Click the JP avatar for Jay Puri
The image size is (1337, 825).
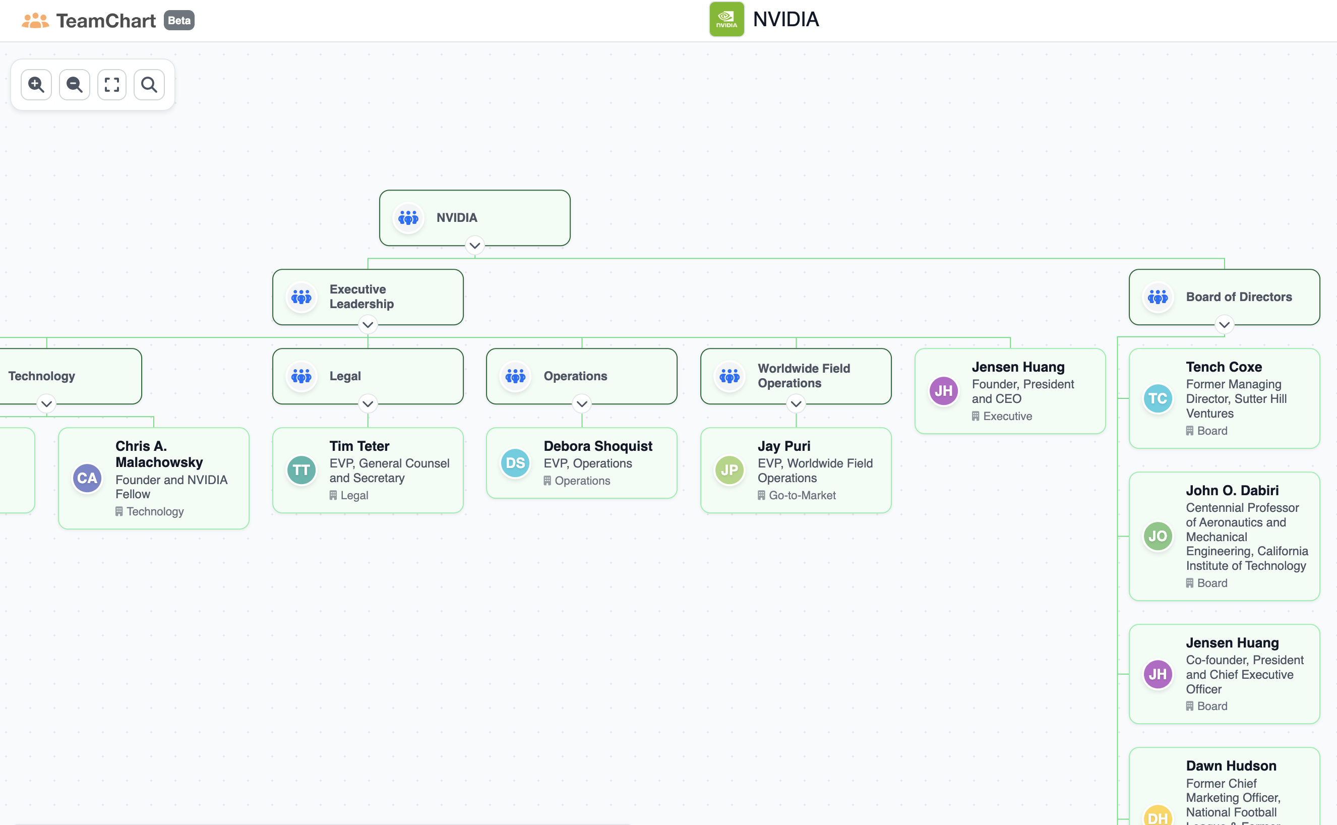pyautogui.click(x=730, y=470)
